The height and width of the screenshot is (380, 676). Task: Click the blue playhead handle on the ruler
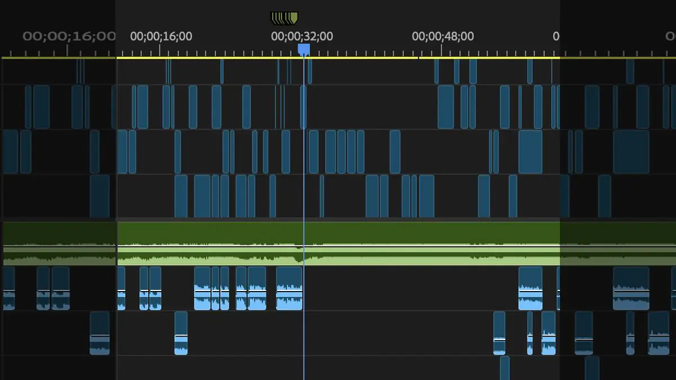point(304,50)
